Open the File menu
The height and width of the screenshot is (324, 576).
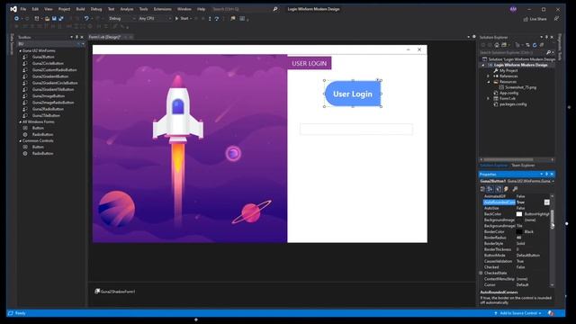23,9
